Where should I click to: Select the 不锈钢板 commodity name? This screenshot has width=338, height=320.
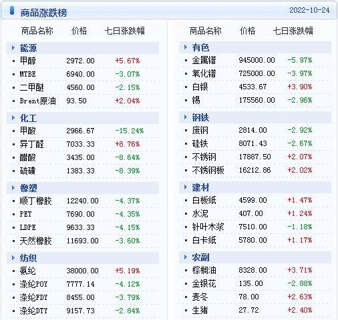(x=208, y=170)
